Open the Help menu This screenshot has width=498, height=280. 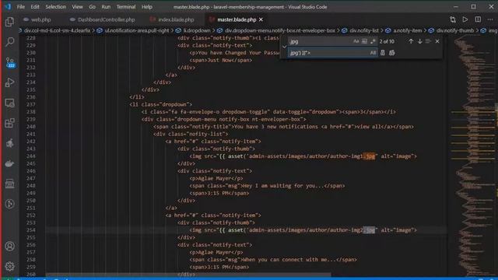pos(147,7)
